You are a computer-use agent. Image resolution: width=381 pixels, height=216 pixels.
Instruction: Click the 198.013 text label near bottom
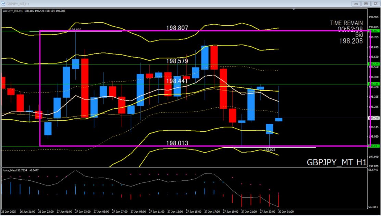coord(177,143)
